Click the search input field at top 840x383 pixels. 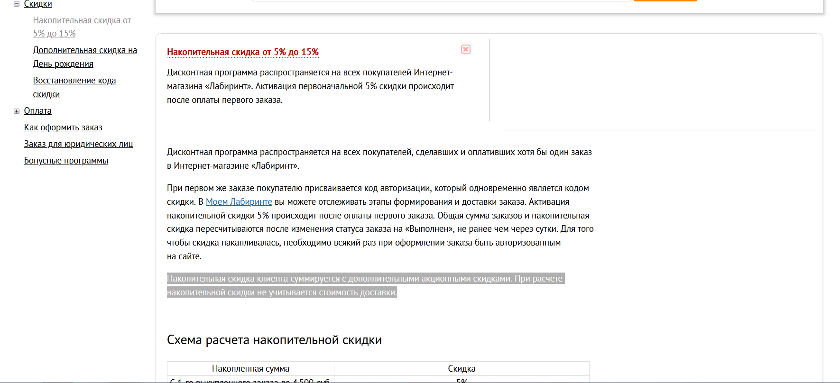(x=441, y=0)
